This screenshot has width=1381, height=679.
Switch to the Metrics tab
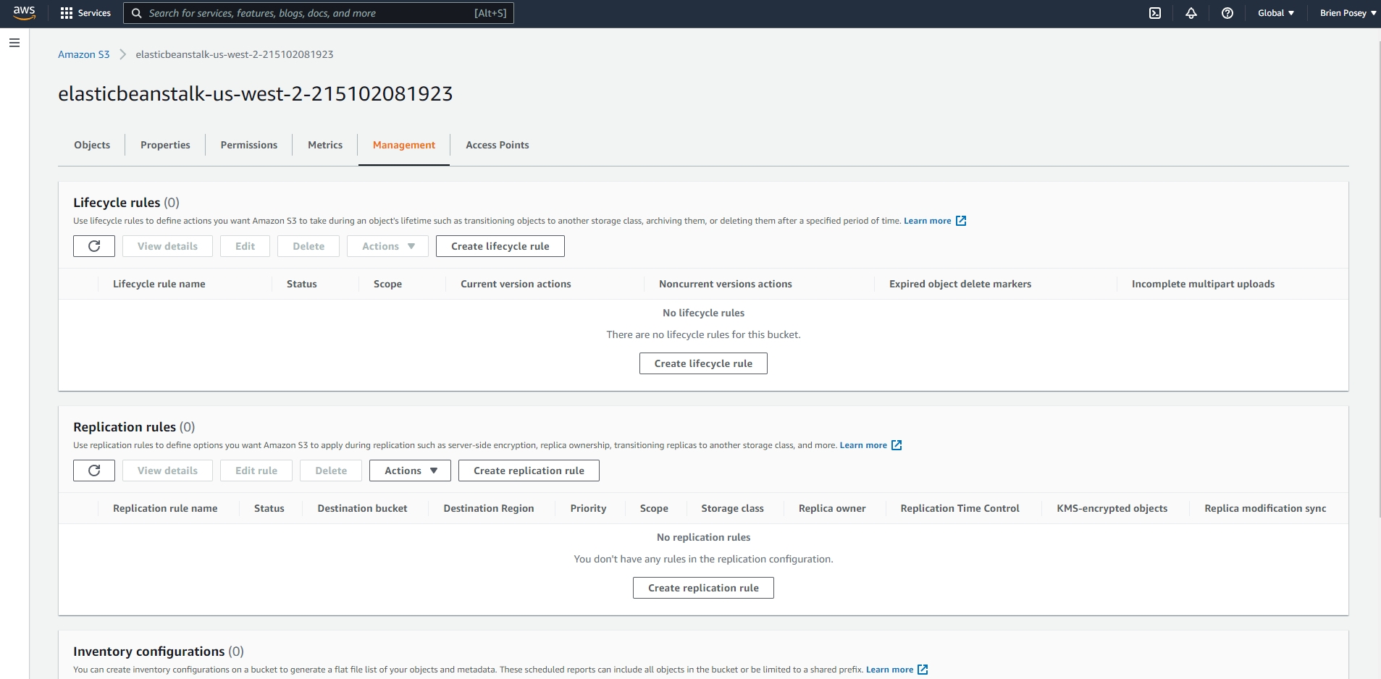tap(324, 145)
